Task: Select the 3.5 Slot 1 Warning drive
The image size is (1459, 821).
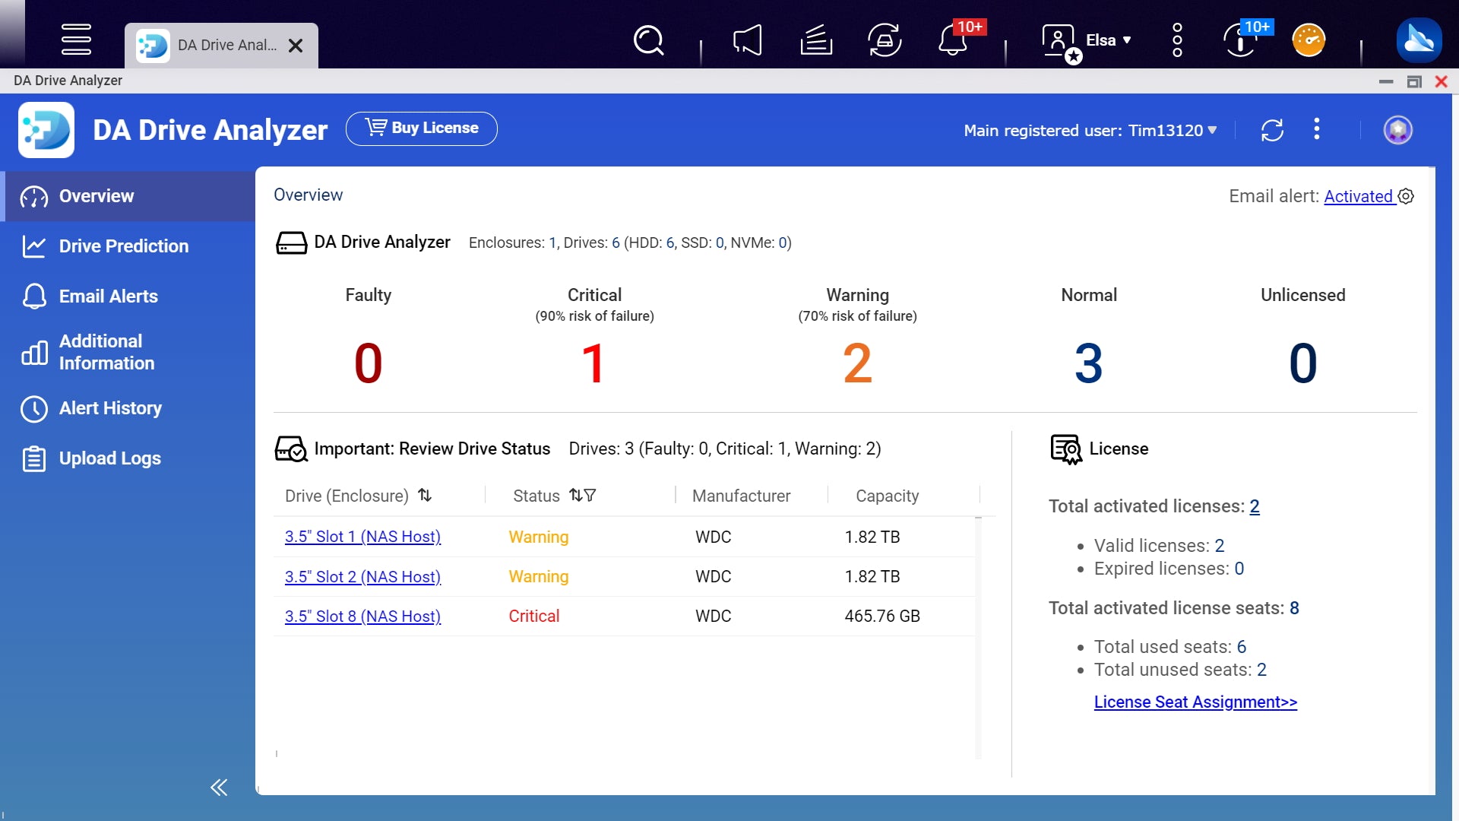Action: pyautogui.click(x=362, y=537)
